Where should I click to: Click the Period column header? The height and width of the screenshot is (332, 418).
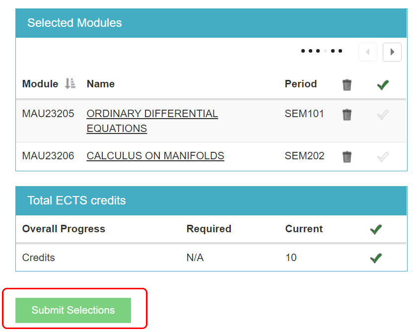301,84
